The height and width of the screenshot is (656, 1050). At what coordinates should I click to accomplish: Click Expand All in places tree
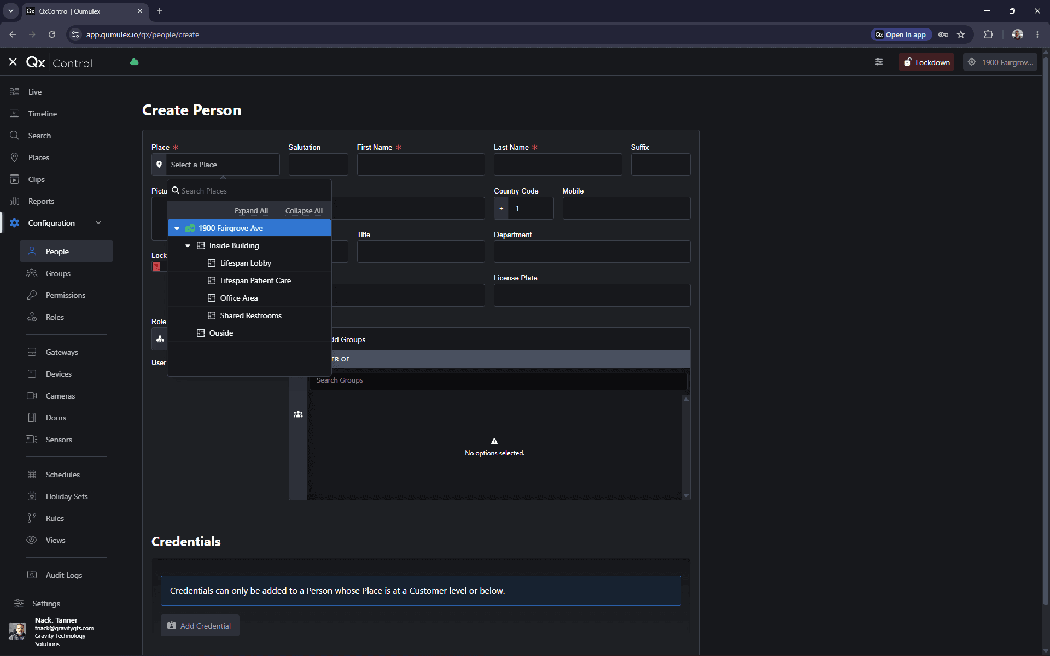(x=251, y=211)
